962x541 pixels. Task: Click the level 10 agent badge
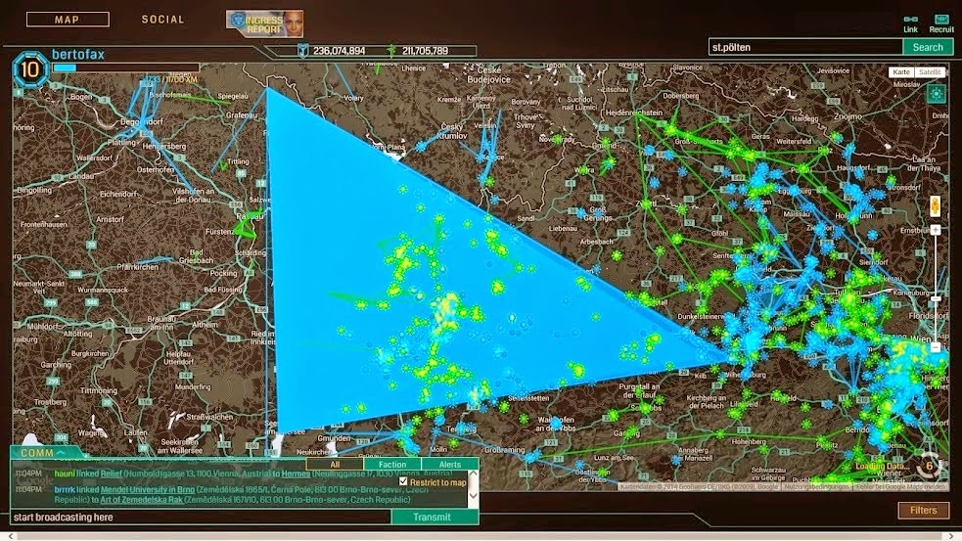pos(29,70)
